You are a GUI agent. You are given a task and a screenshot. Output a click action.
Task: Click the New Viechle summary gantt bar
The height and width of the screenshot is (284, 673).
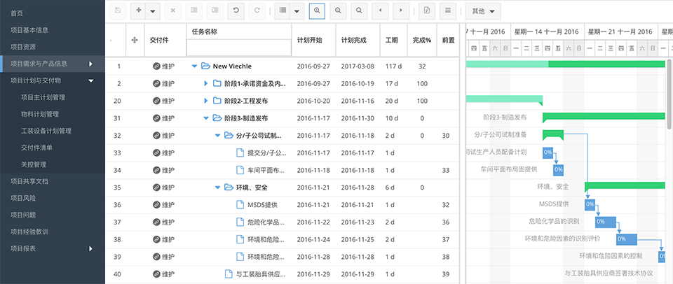[565, 64]
